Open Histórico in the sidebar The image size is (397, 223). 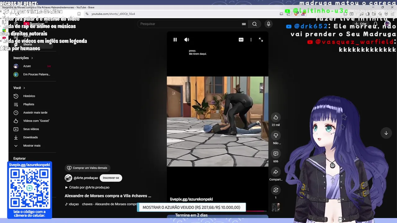point(32,96)
